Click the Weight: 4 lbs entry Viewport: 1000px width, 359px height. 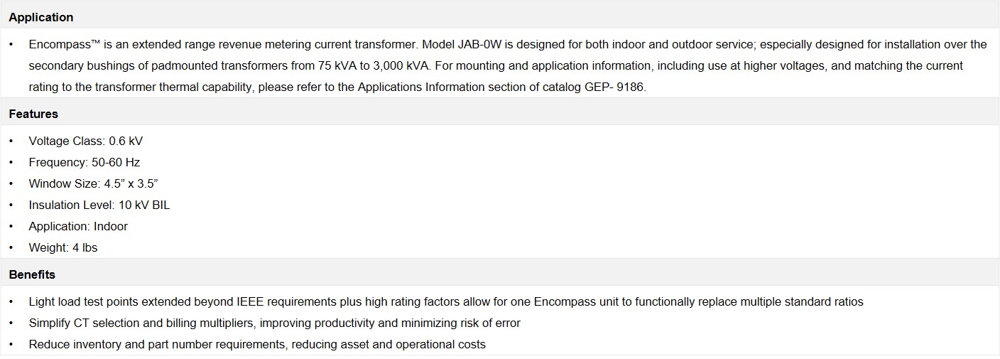(x=62, y=247)
